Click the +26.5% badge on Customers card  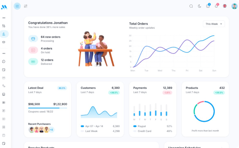tap(114, 93)
